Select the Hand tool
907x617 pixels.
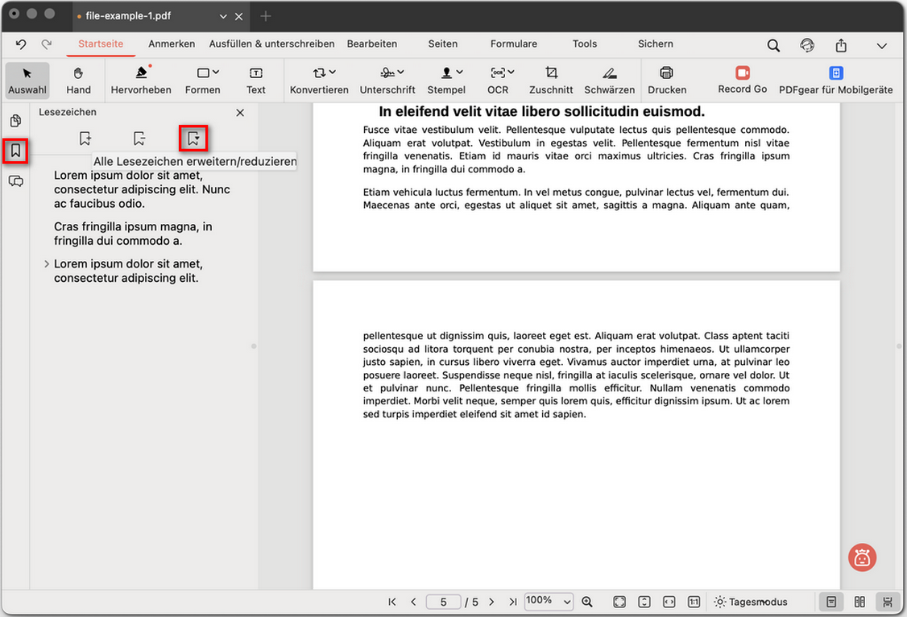[x=77, y=80]
